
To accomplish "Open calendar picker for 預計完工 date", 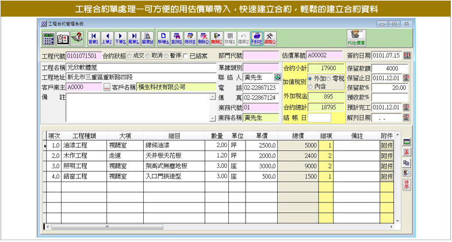I will (x=407, y=107).
